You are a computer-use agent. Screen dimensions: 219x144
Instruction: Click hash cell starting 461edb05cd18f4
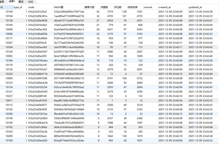tap(69, 61)
